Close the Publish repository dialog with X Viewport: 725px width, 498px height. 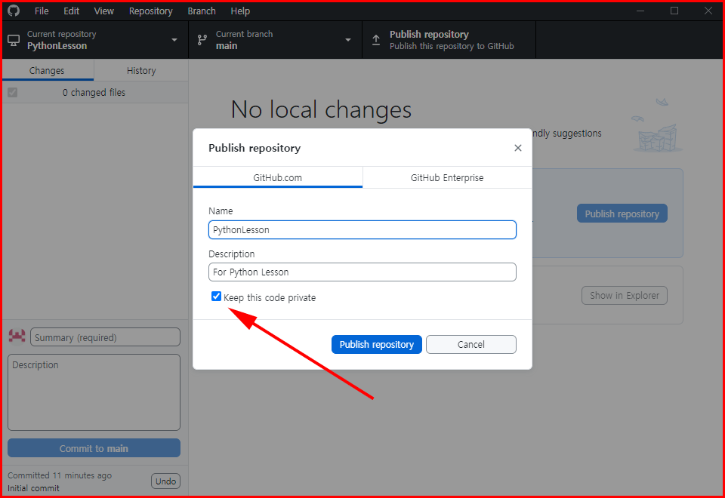coord(518,148)
